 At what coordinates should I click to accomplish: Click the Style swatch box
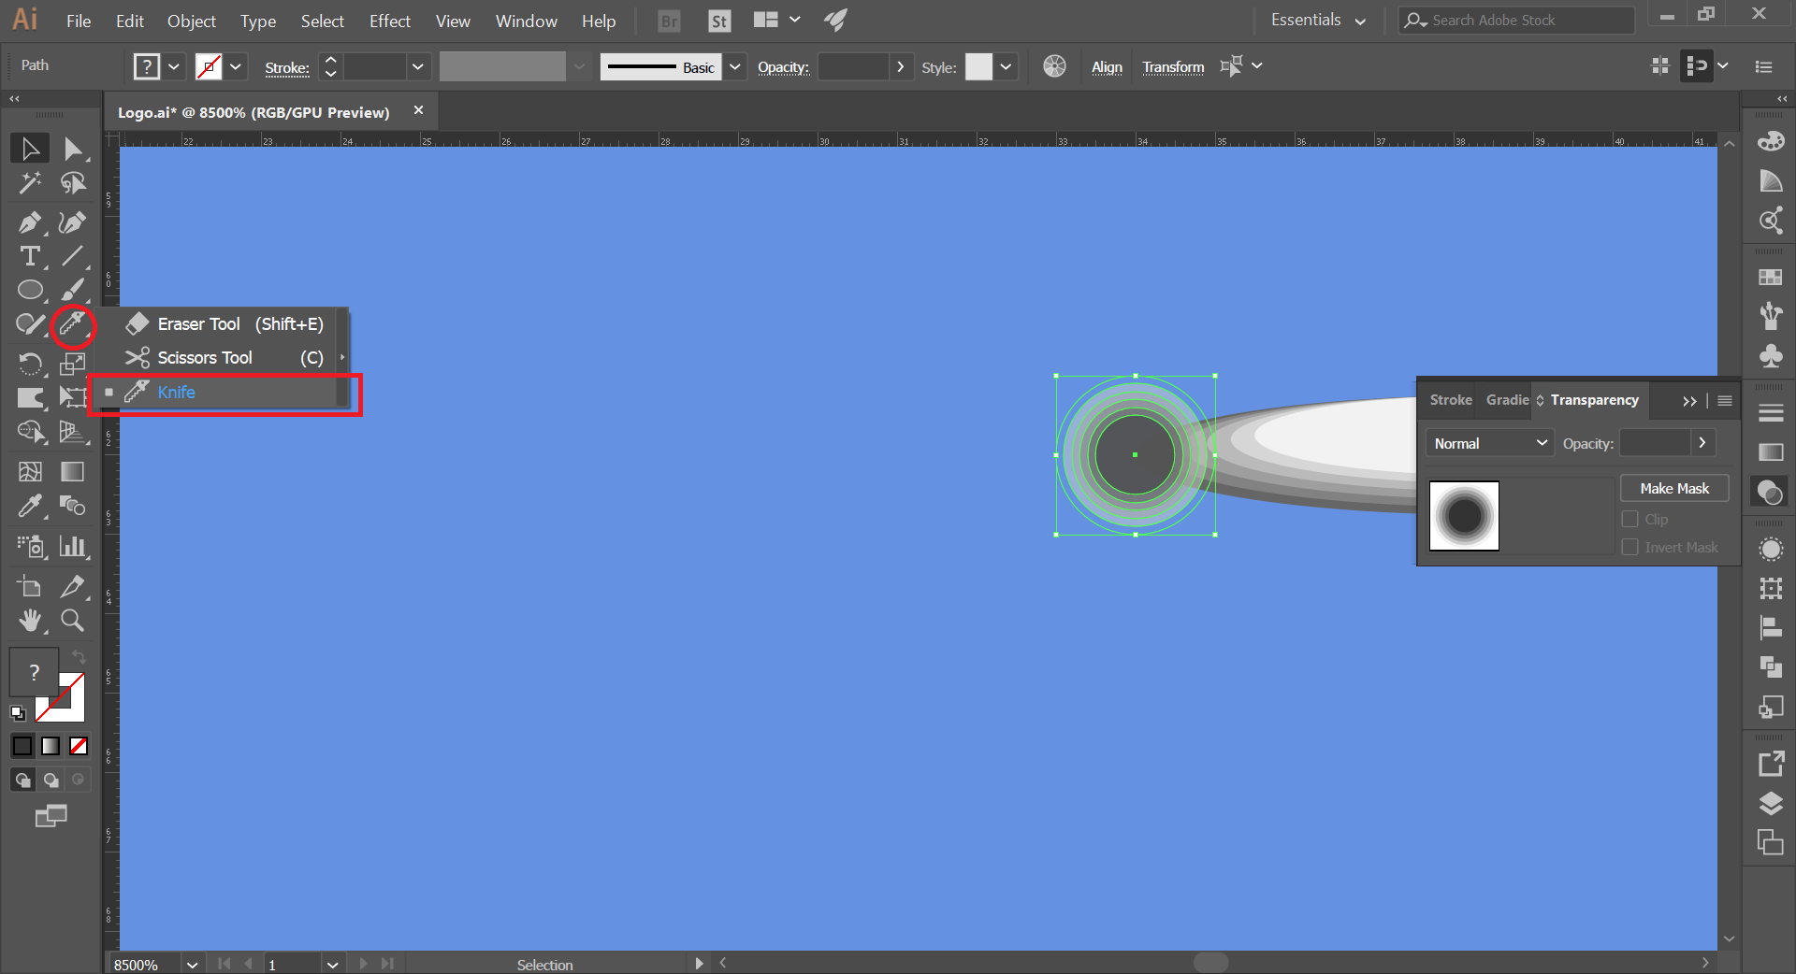tap(978, 66)
